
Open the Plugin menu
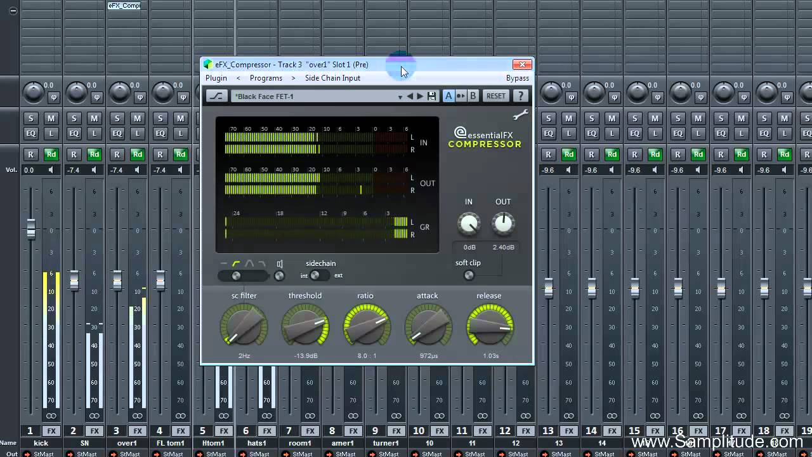click(x=216, y=78)
